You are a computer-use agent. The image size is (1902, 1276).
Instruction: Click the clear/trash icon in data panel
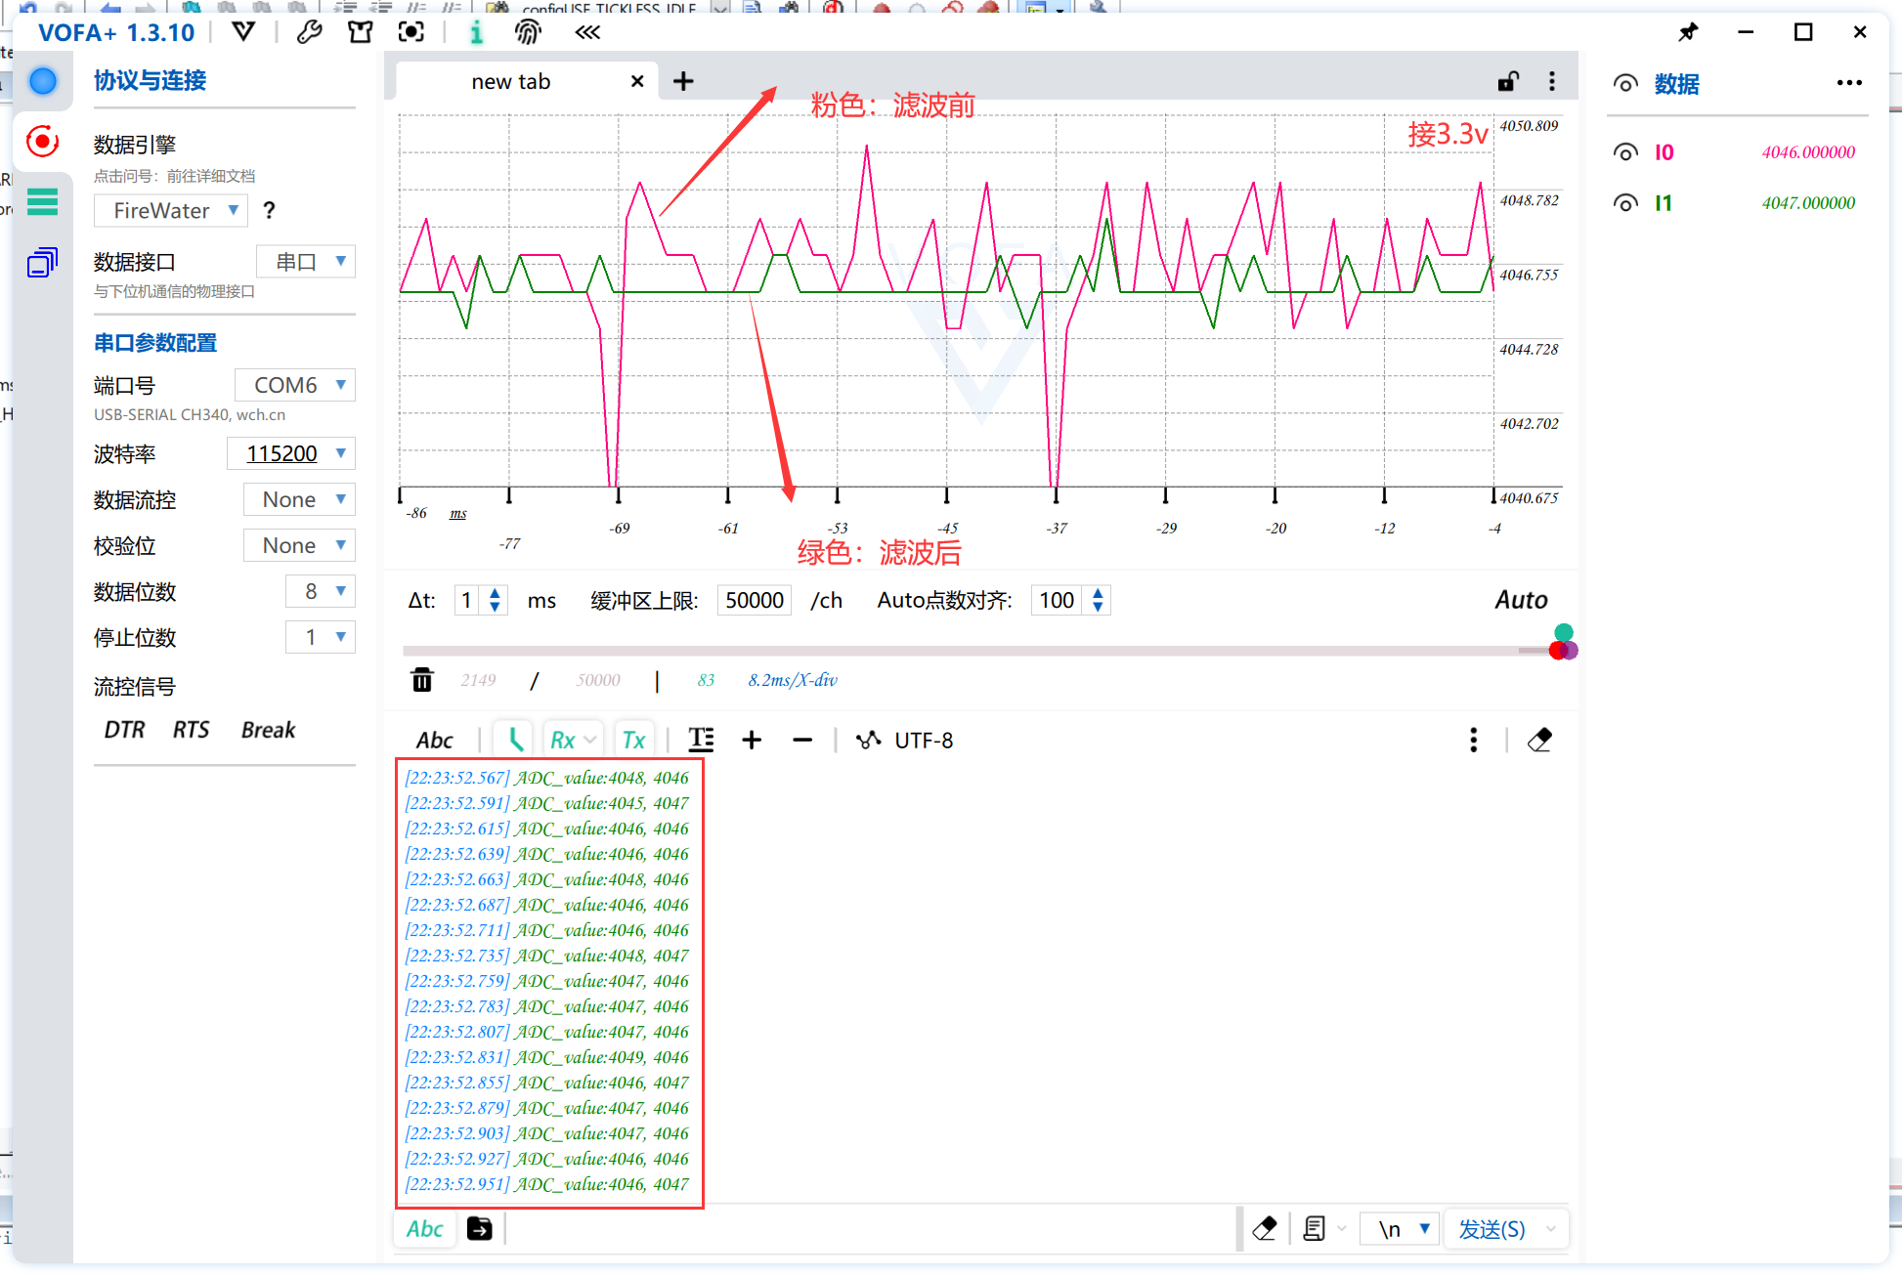click(x=421, y=681)
